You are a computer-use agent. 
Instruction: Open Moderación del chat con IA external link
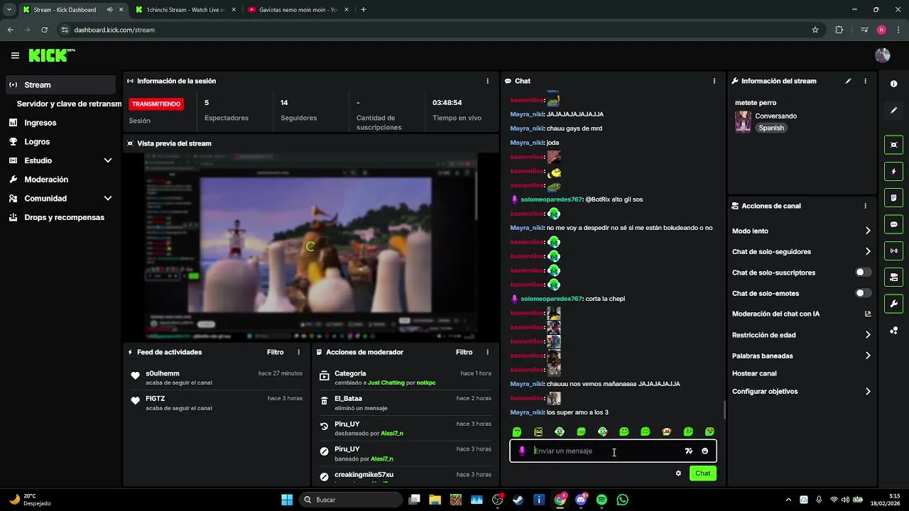click(x=868, y=314)
